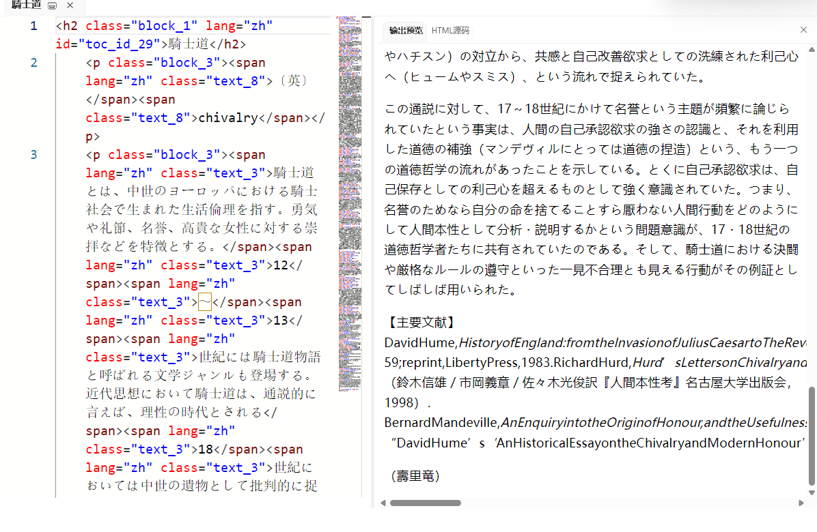Close the preview panel with X

[x=803, y=29]
